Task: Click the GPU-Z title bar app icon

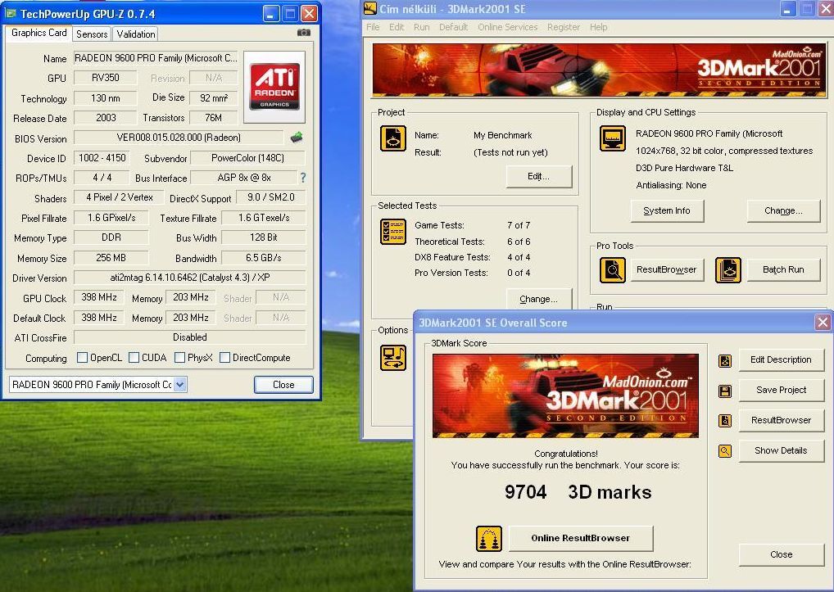Action: pos(11,13)
